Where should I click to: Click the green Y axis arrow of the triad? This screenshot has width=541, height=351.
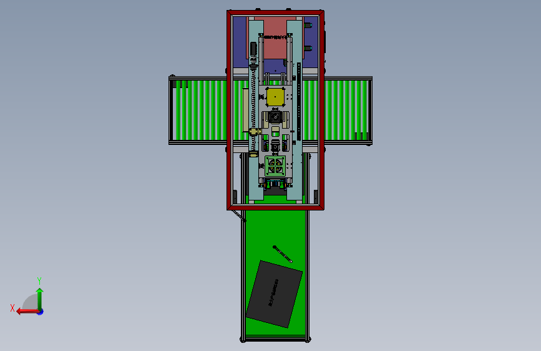[40, 299]
